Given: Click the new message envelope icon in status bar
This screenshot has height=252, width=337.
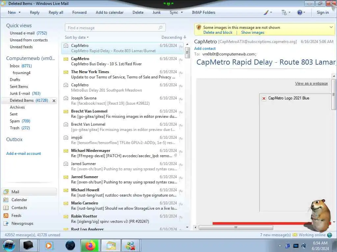Looking at the screenshot, I should 295,235.
